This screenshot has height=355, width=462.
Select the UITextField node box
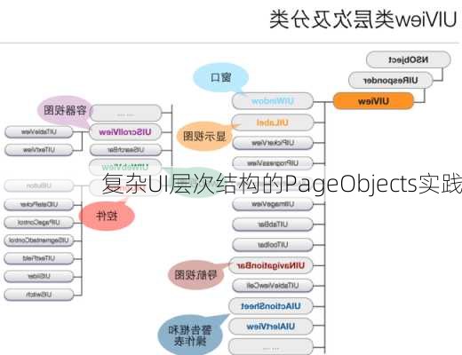[39, 258]
